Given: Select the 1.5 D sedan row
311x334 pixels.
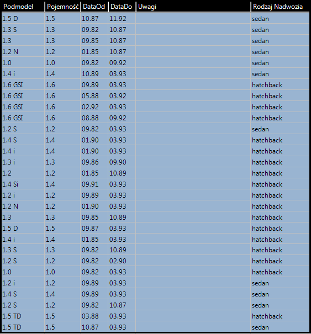Looking at the screenshot, I should tap(155, 18).
